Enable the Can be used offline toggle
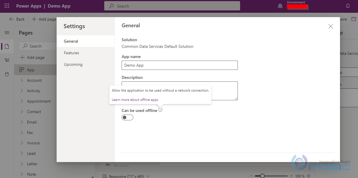 [127, 117]
